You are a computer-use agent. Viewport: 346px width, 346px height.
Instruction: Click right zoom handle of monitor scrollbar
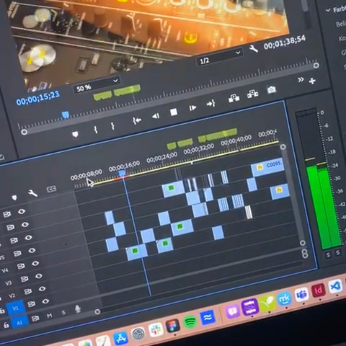(316, 65)
